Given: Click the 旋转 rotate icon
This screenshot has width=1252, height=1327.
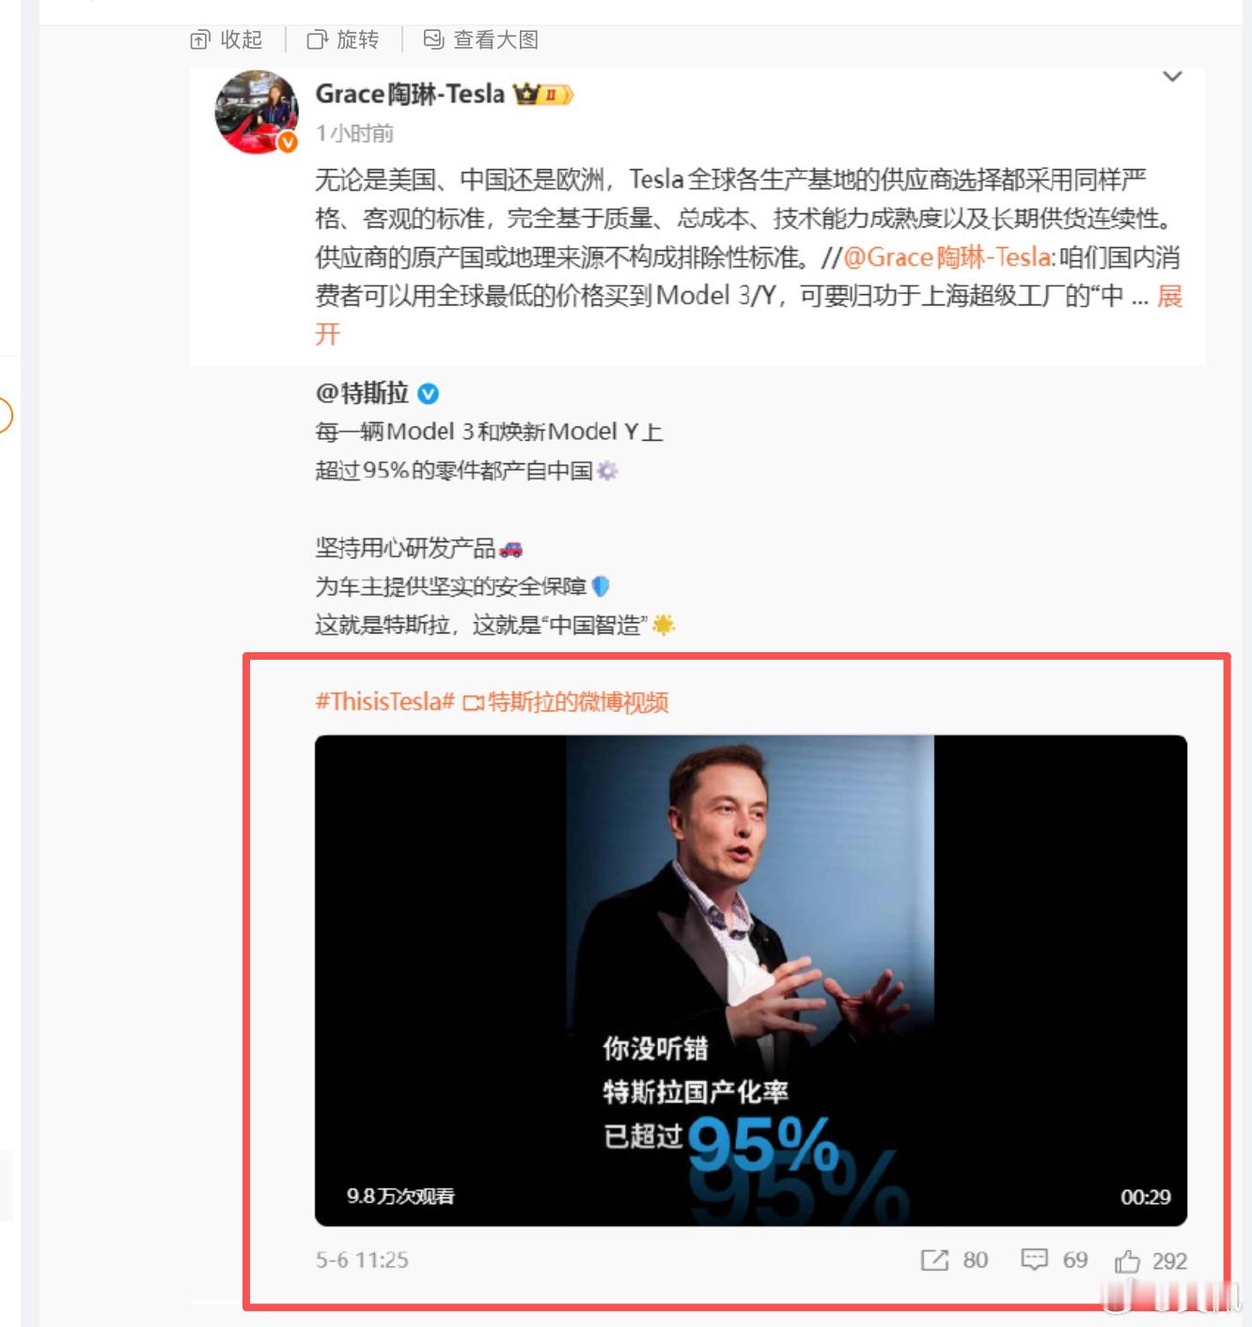Looking at the screenshot, I should pyautogui.click(x=317, y=39).
